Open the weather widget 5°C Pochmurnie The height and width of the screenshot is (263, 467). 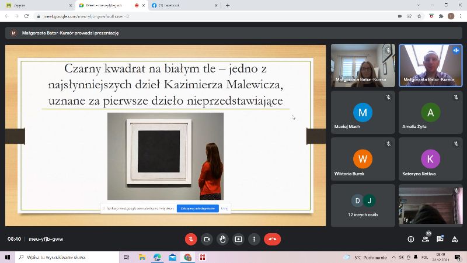[x=365, y=257]
